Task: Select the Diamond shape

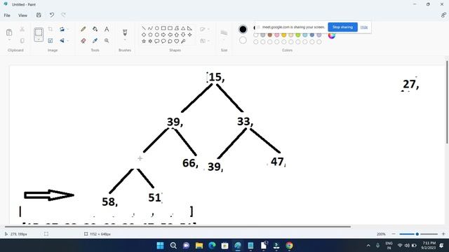Action: (x=144, y=35)
